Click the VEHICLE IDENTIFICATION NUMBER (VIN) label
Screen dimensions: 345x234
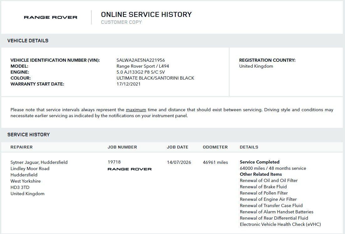pos(55,60)
